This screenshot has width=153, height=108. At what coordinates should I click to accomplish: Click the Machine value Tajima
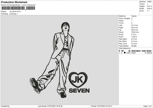[134, 16]
